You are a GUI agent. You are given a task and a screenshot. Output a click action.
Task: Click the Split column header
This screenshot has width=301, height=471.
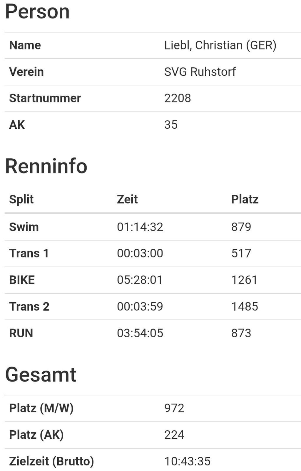pos(21,199)
